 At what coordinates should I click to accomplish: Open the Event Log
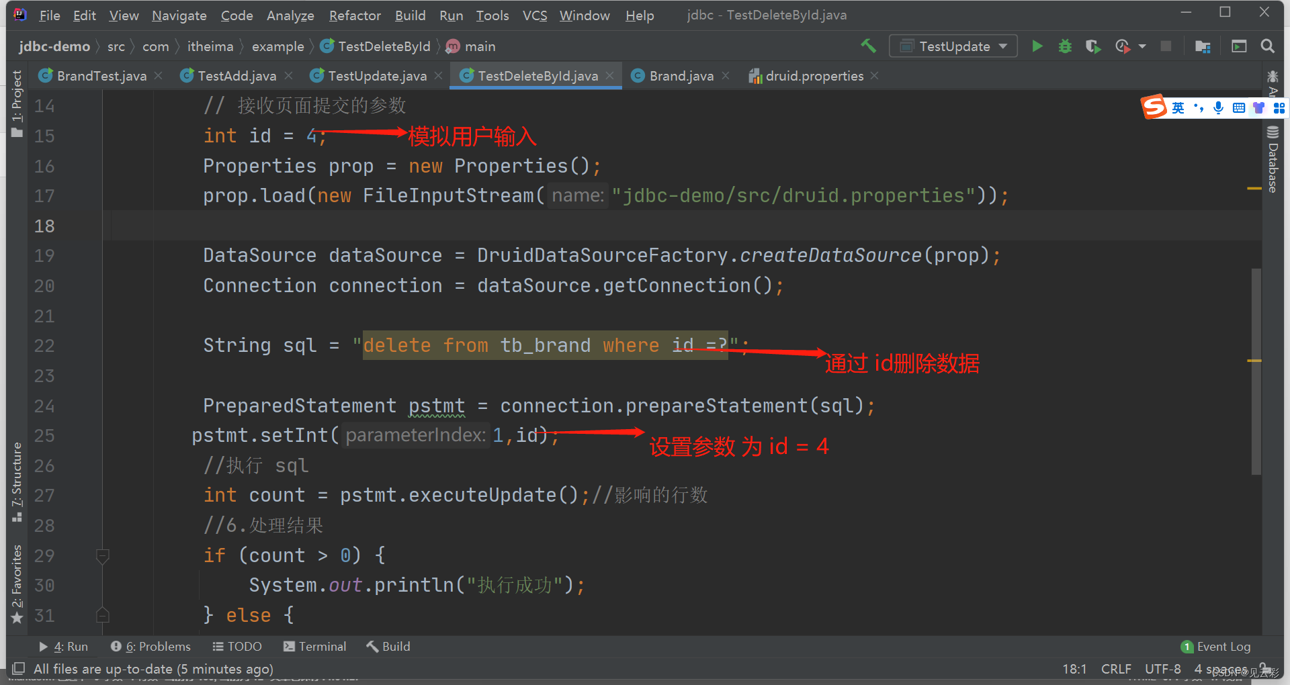coord(1215,646)
